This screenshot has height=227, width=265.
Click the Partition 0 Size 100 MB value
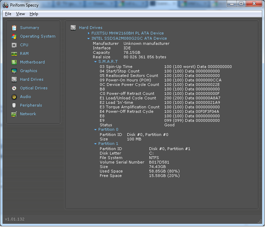tap(134, 139)
